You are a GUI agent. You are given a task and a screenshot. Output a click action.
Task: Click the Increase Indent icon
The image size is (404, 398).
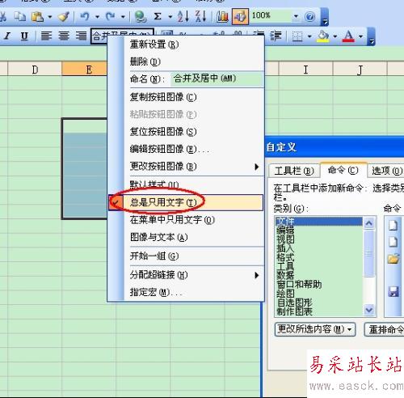(276, 36)
